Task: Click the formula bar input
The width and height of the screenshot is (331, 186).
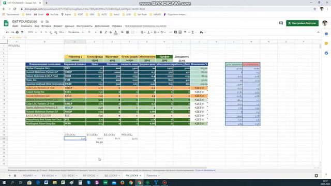Action: (164, 37)
